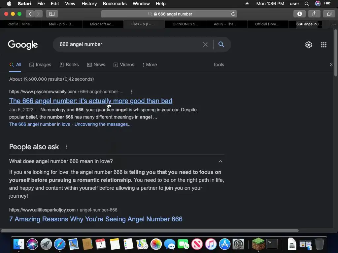
Task: Click the clock showing Mon 1:36 PM
Action: [270, 4]
